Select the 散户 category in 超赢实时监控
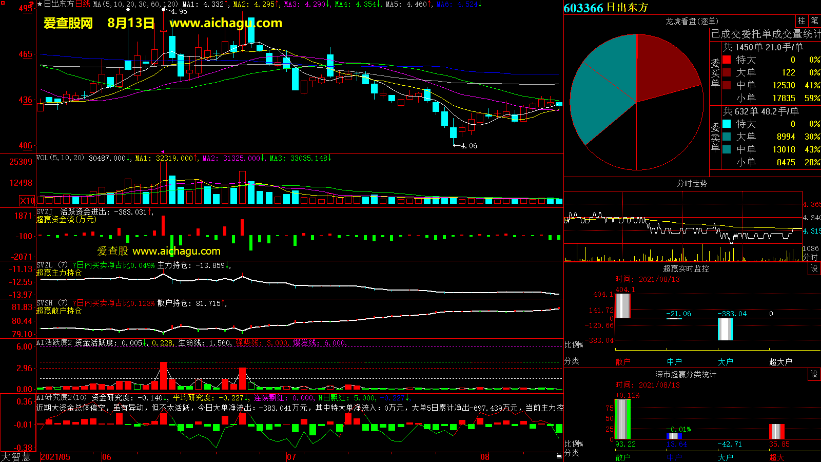This screenshot has height=462, width=821. tap(622, 362)
